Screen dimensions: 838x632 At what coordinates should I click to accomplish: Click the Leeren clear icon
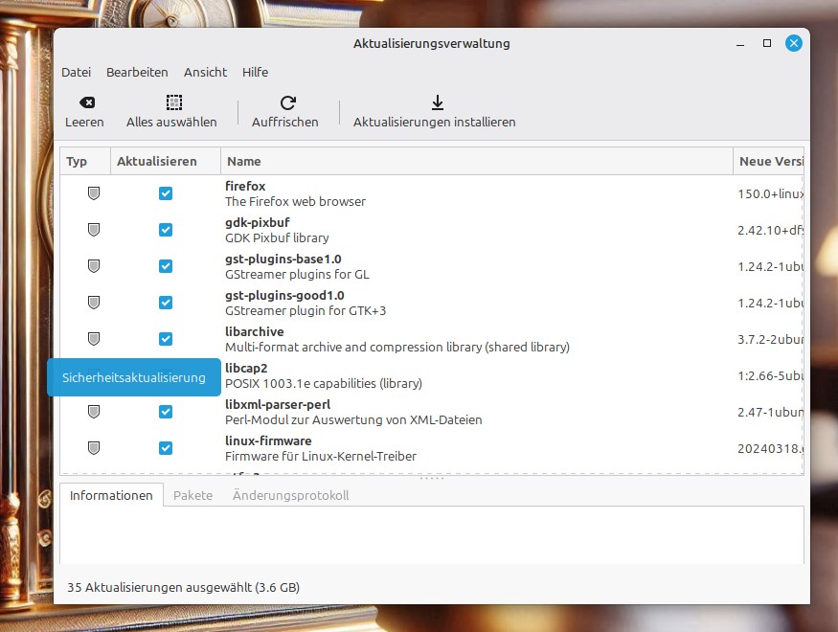85,102
